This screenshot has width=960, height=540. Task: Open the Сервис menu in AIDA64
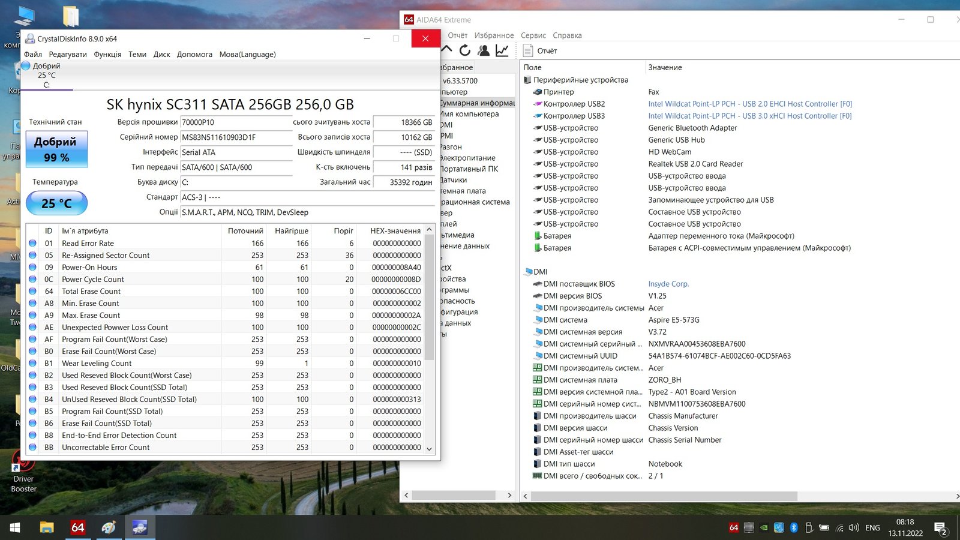(533, 35)
